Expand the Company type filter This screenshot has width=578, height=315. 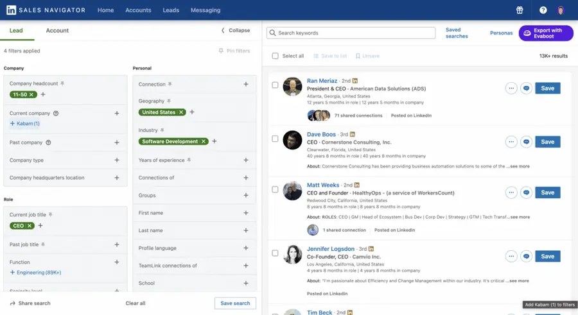pos(117,160)
